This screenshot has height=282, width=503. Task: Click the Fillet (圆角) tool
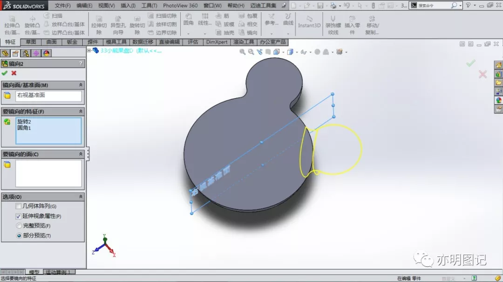[188, 20]
